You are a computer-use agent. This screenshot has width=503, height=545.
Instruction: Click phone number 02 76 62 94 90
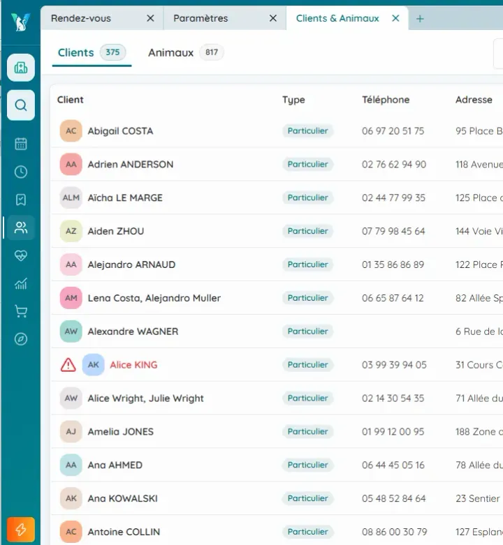(x=394, y=165)
